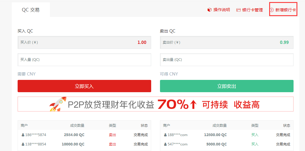
Task: Open the P2P放贷理财 banner ad
Action: [155, 104]
